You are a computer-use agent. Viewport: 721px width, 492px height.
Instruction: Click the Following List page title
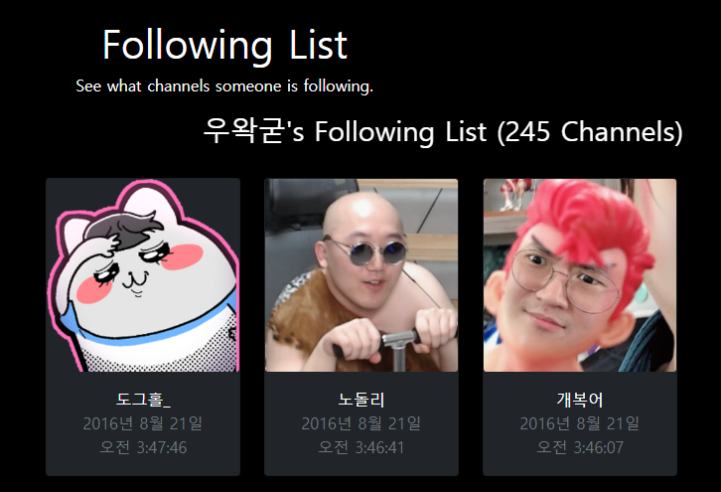224,45
